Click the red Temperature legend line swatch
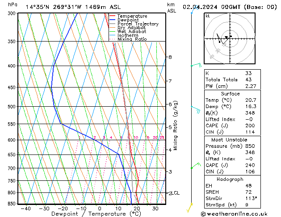The height and width of the screenshot is (217, 281). point(113,16)
